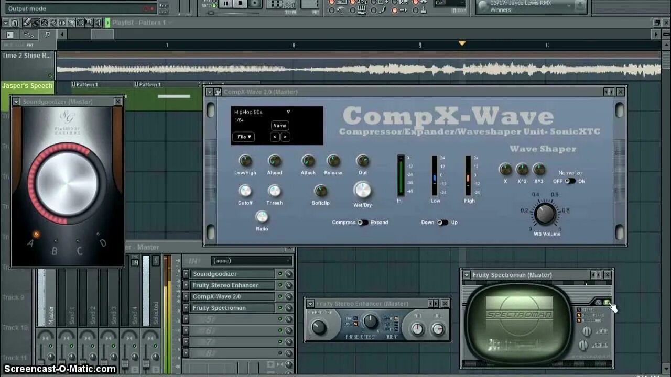Open the Soundgoodizer slot menu arrow in mixer

[x=186, y=274]
